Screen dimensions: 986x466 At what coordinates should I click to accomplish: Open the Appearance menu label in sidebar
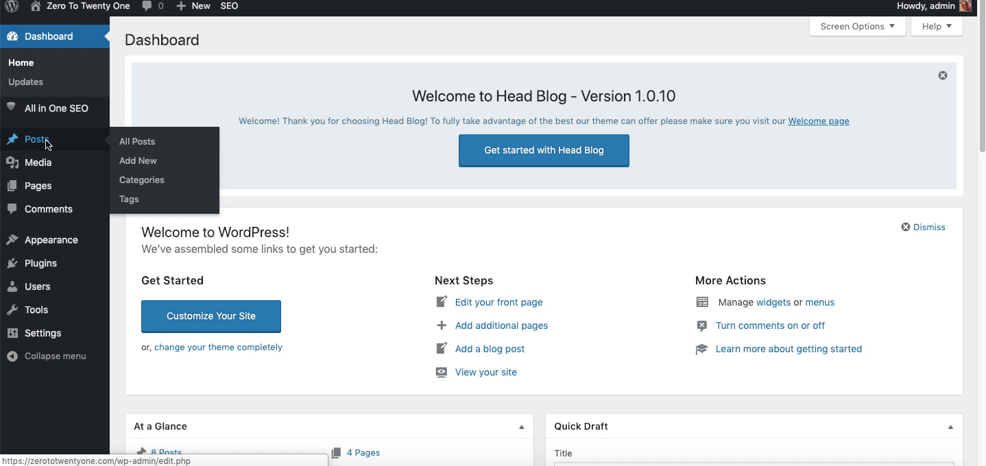[51, 240]
